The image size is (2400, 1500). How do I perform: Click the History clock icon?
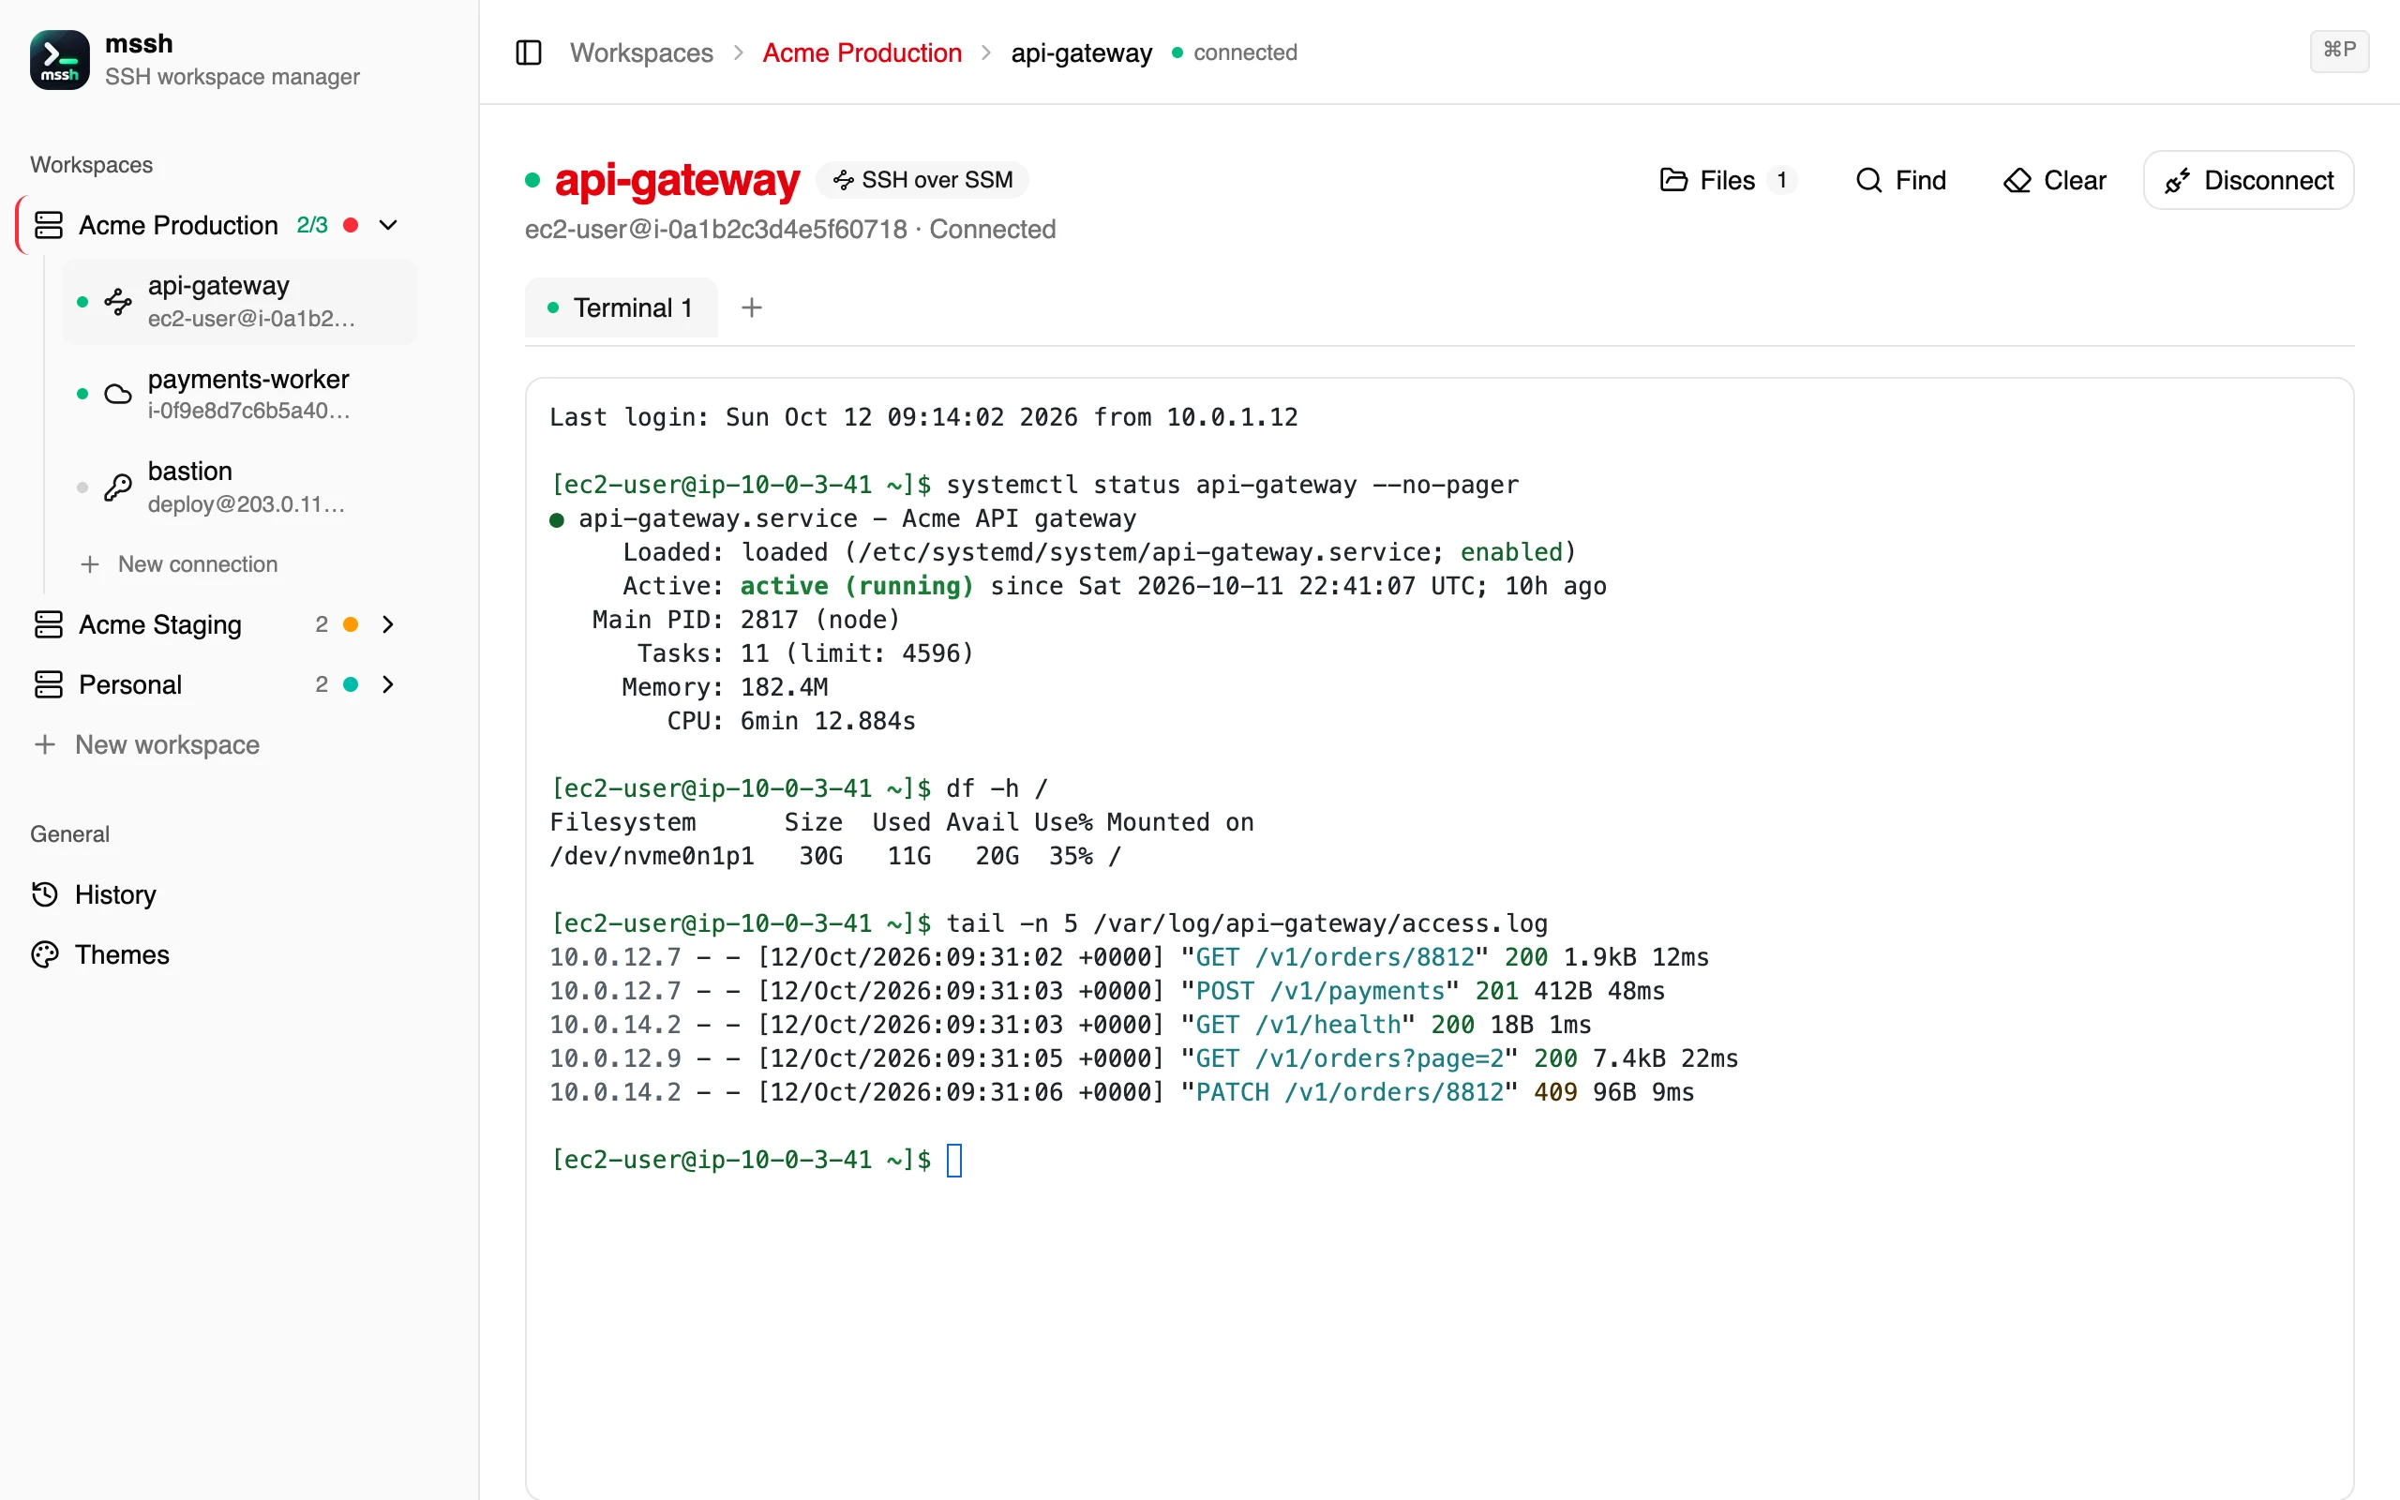coord(45,894)
